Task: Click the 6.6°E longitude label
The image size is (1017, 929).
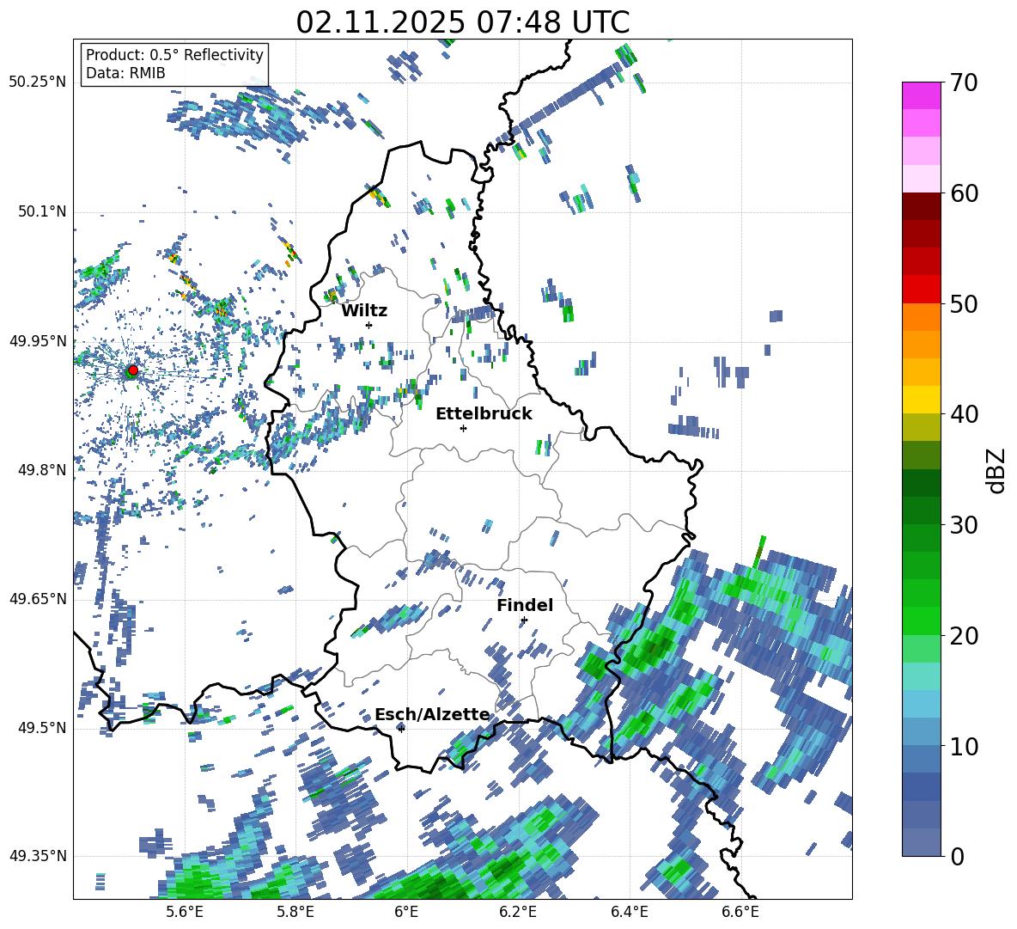Action: pyautogui.click(x=740, y=912)
